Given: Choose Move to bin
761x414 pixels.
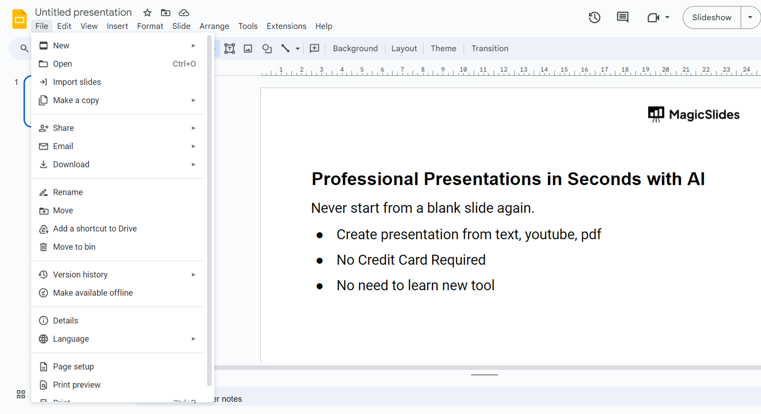Looking at the screenshot, I should 118,247.
